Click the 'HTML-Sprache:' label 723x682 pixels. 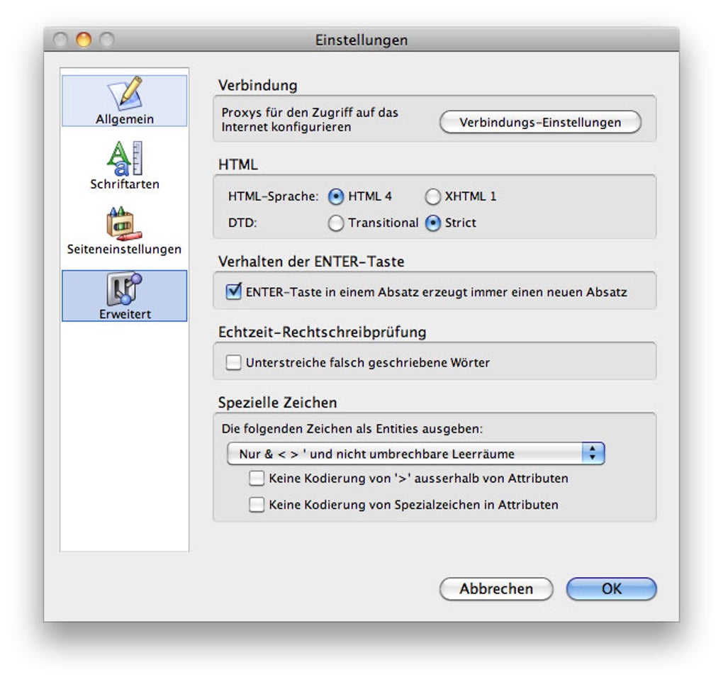click(273, 196)
